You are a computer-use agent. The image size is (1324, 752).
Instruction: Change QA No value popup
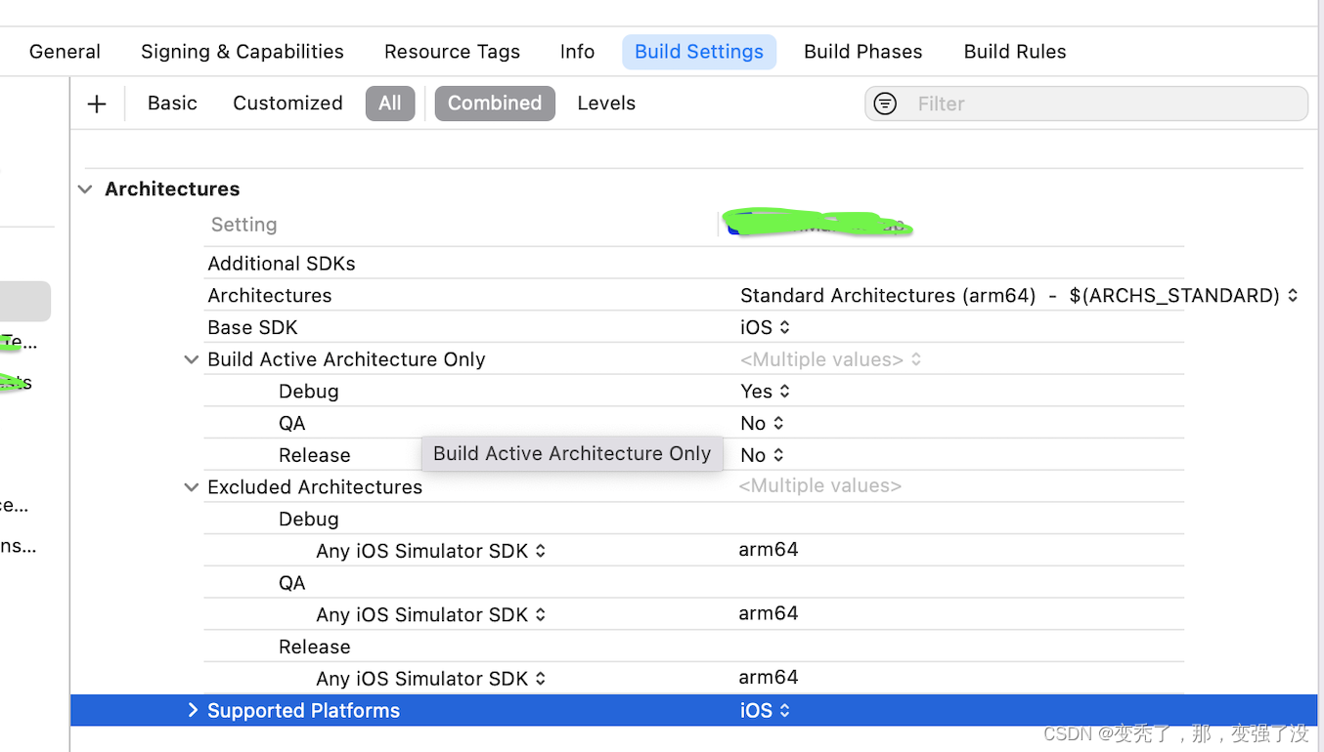tap(762, 424)
